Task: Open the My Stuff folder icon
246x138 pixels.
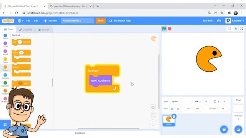Action: point(219,21)
